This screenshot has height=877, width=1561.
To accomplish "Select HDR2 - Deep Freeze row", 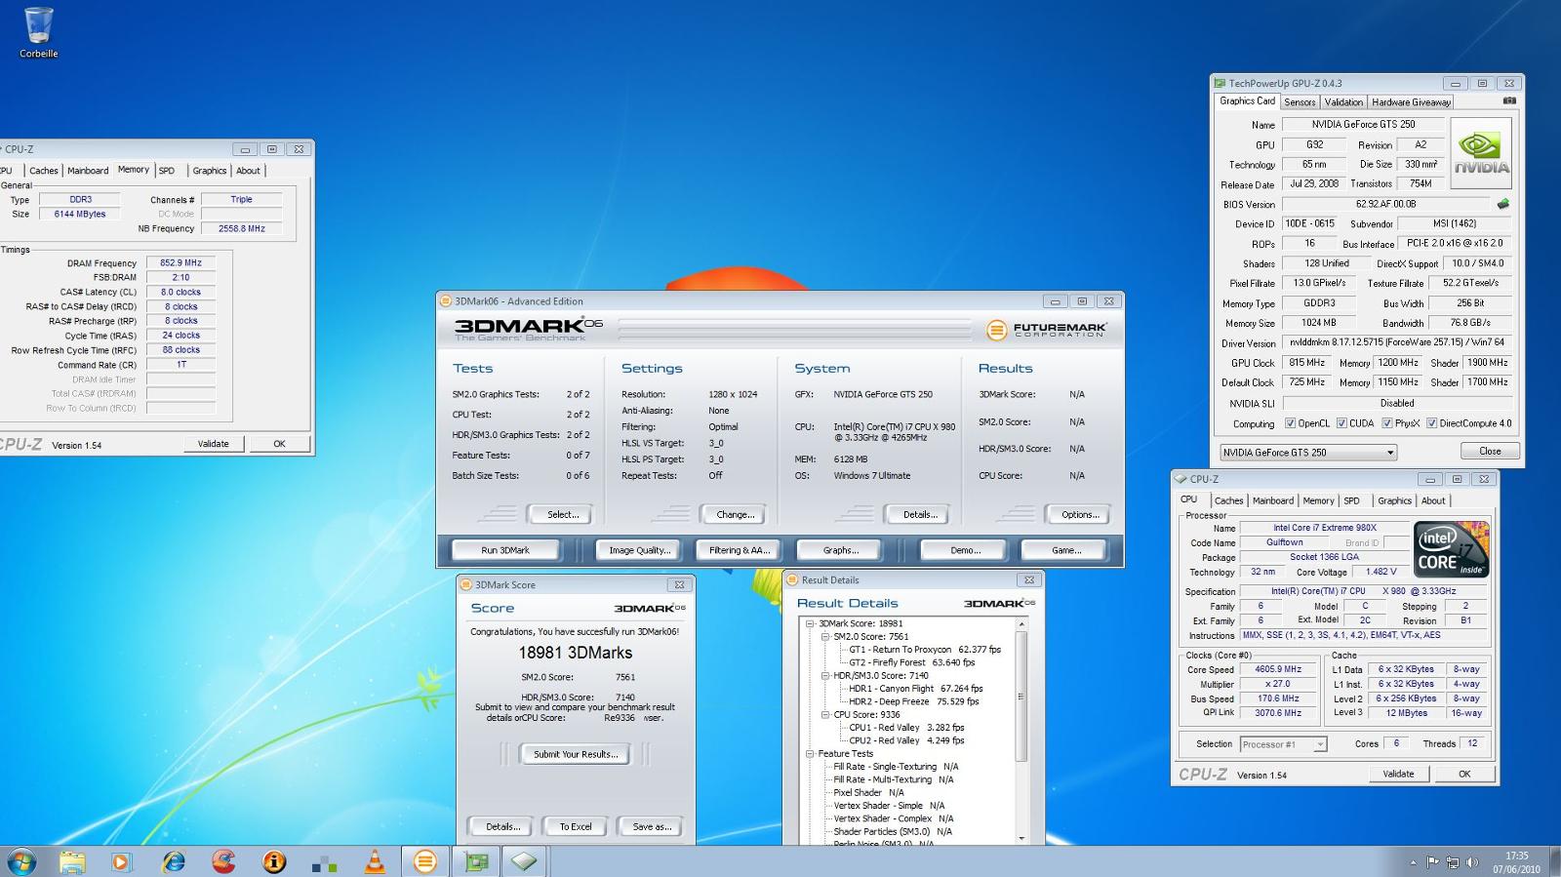I will click(913, 701).
